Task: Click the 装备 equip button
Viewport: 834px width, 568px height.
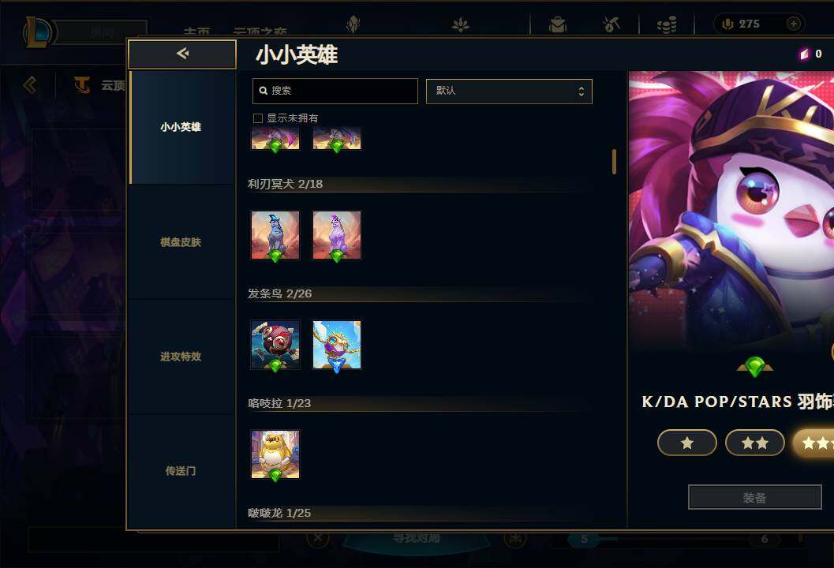Action: tap(755, 497)
